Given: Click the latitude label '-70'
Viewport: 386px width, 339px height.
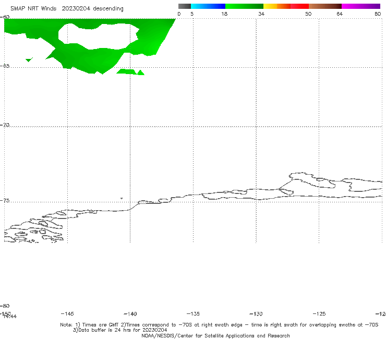Looking at the screenshot, I should pos(5,125).
